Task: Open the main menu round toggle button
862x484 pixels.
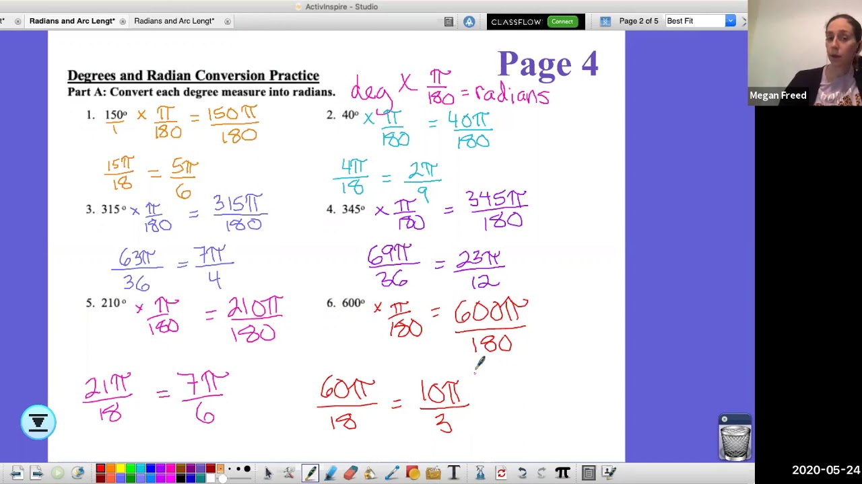Action: pyautogui.click(x=38, y=422)
